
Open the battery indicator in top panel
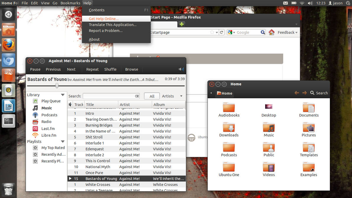[x=294, y=3]
